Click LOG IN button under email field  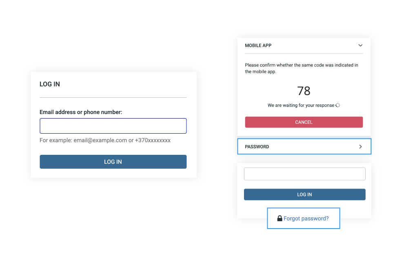[113, 162]
